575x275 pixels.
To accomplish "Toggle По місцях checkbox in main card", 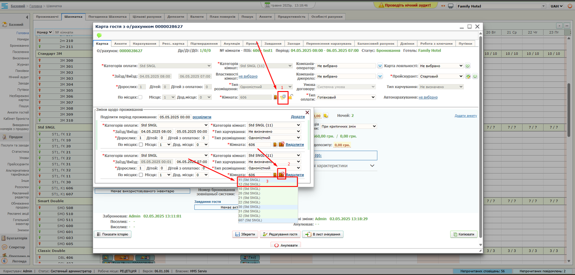I will click(x=140, y=97).
